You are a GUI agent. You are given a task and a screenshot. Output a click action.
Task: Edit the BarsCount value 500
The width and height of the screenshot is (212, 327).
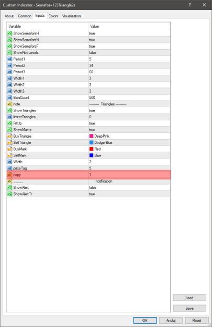pos(129,98)
